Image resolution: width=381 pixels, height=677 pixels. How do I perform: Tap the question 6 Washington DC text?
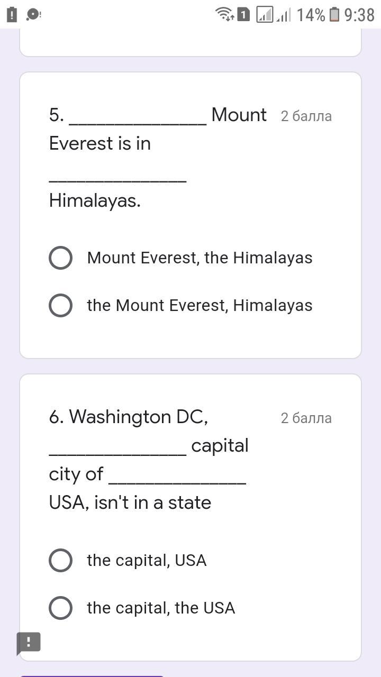tap(148, 460)
